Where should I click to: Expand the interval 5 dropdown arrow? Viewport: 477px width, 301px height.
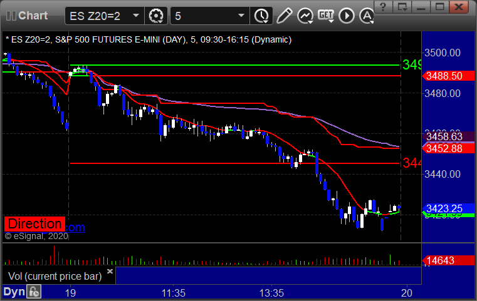pos(241,16)
